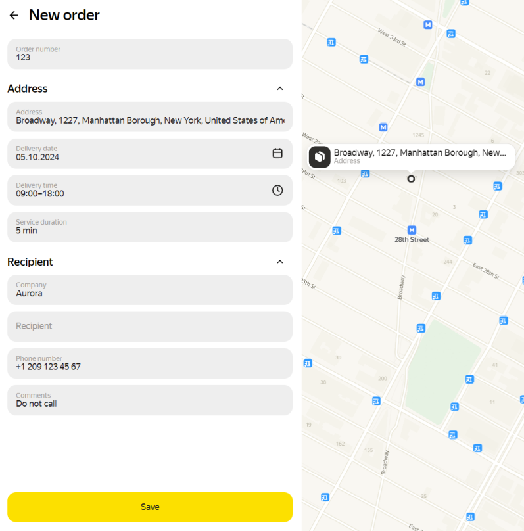Save the new order
524x531 pixels.
pyautogui.click(x=150, y=507)
